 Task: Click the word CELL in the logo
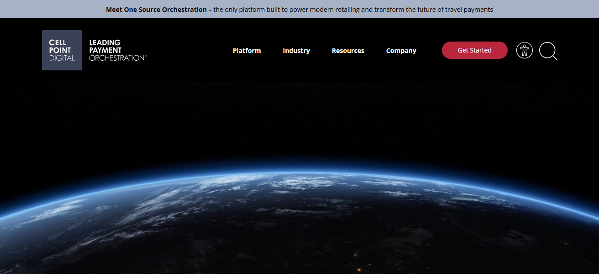[58, 42]
